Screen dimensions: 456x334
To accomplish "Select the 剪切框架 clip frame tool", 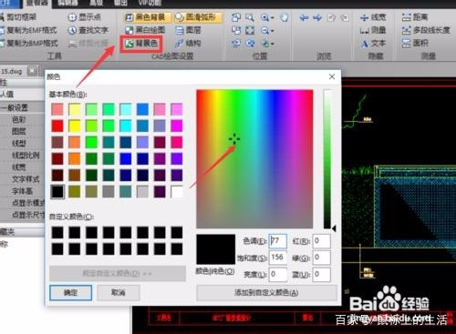I will 19,17.
